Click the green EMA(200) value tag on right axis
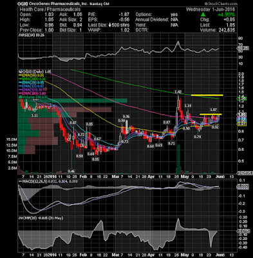 click(241, 99)
